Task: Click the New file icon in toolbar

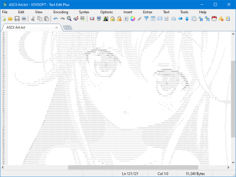Action: click(x=4, y=19)
